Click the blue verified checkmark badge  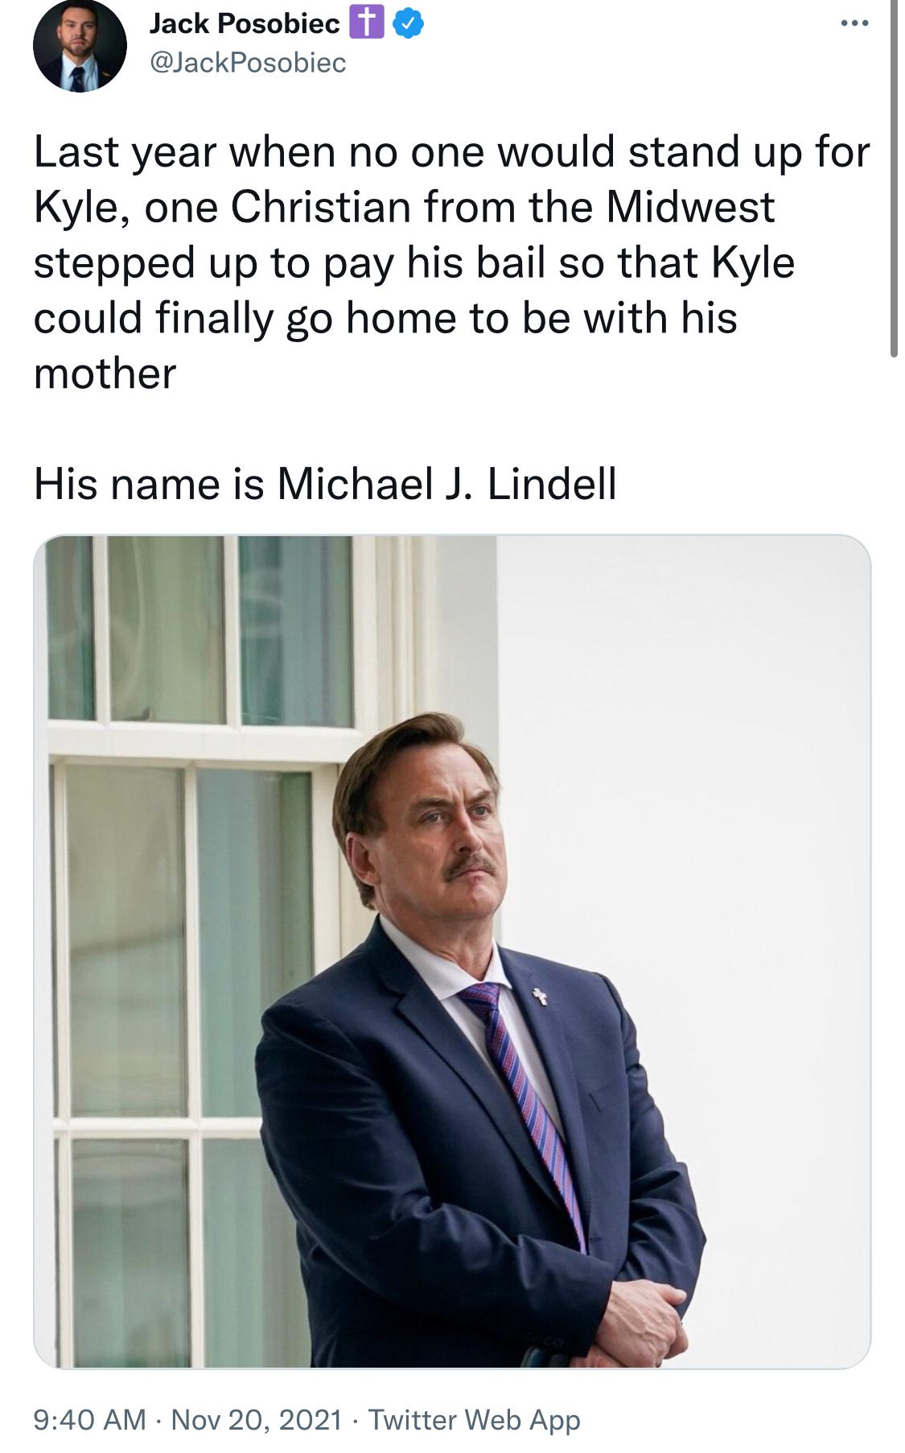tap(409, 25)
